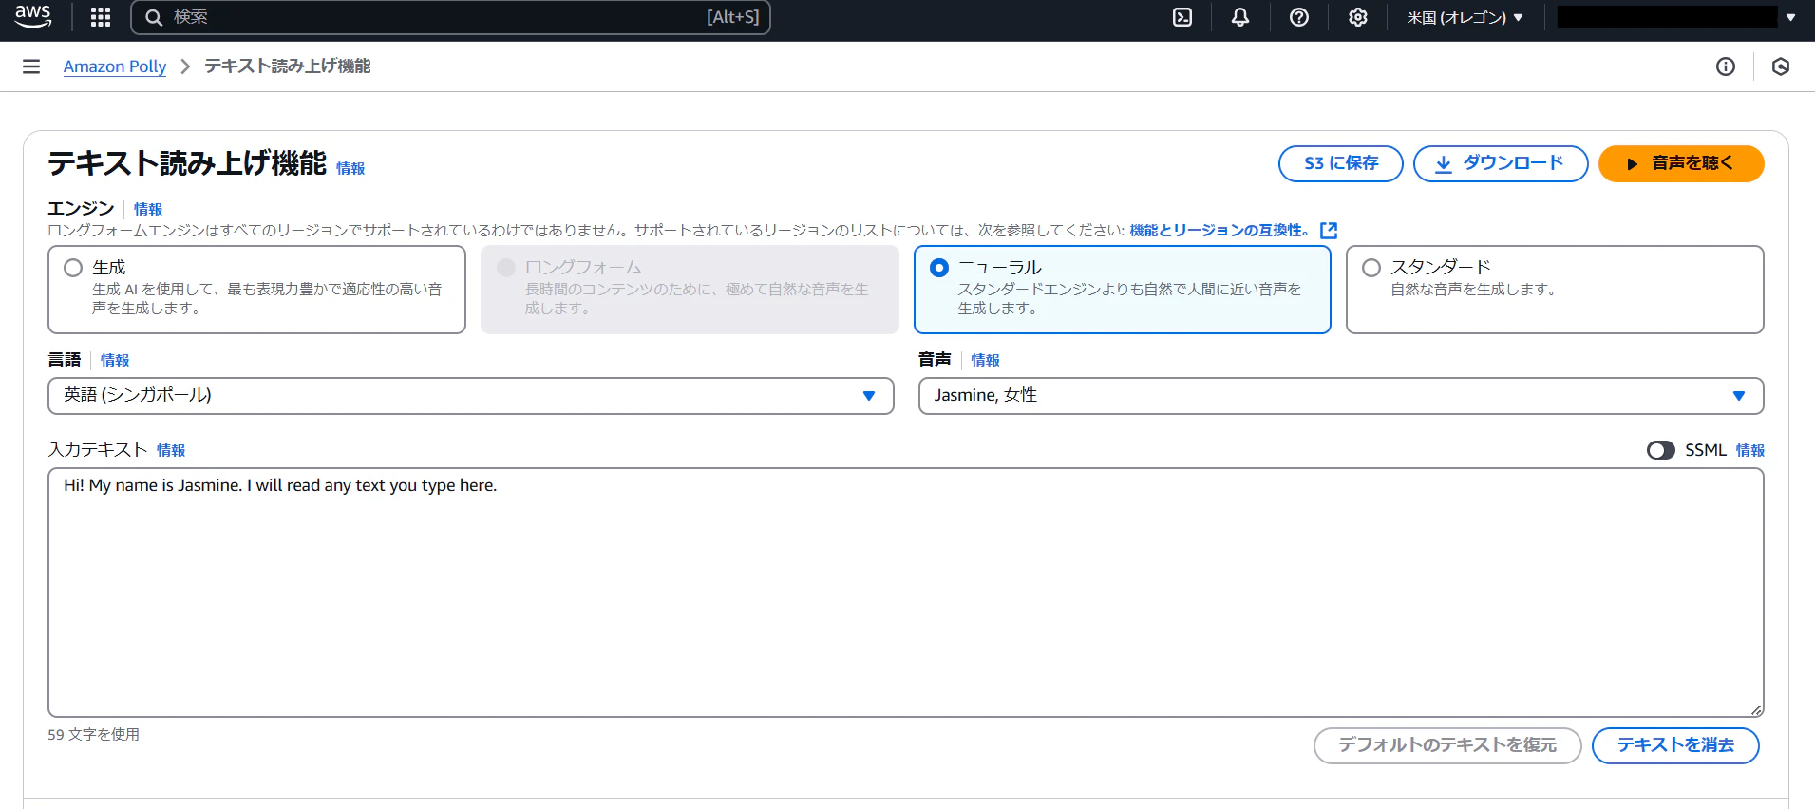Launch the CloudShell terminal icon
The width and height of the screenshot is (1815, 809).
point(1182,17)
